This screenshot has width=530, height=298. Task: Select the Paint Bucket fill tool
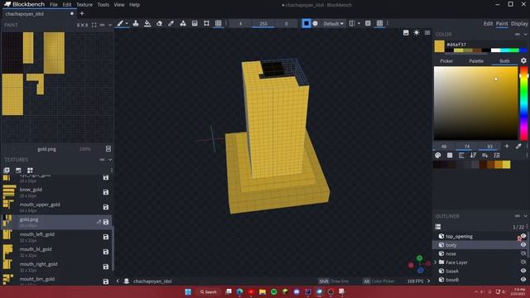[x=147, y=23]
